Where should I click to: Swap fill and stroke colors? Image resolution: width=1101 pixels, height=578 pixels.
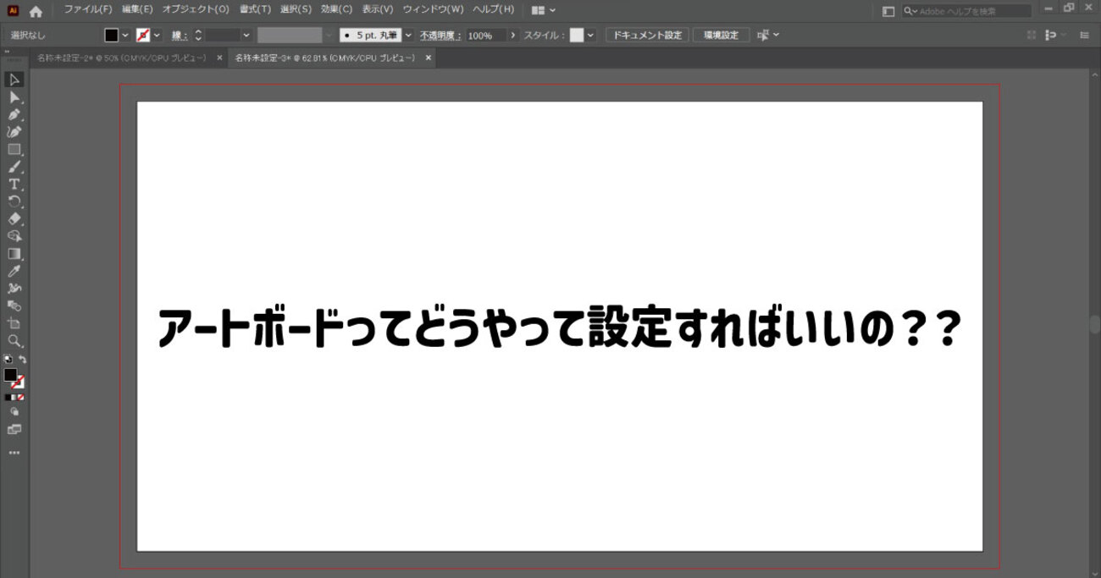point(23,360)
